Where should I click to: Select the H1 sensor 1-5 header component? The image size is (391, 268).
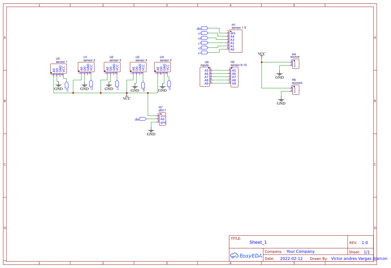pos(236,41)
